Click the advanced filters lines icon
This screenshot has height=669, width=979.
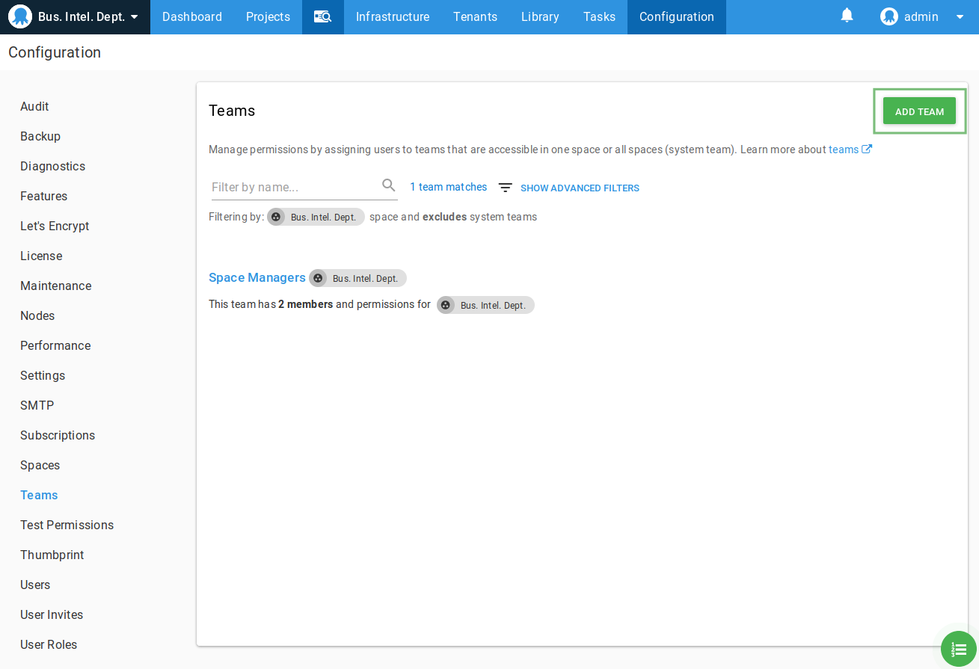pos(506,188)
